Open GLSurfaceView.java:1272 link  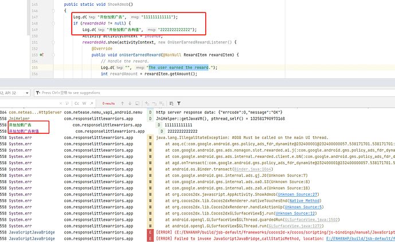[295, 226]
